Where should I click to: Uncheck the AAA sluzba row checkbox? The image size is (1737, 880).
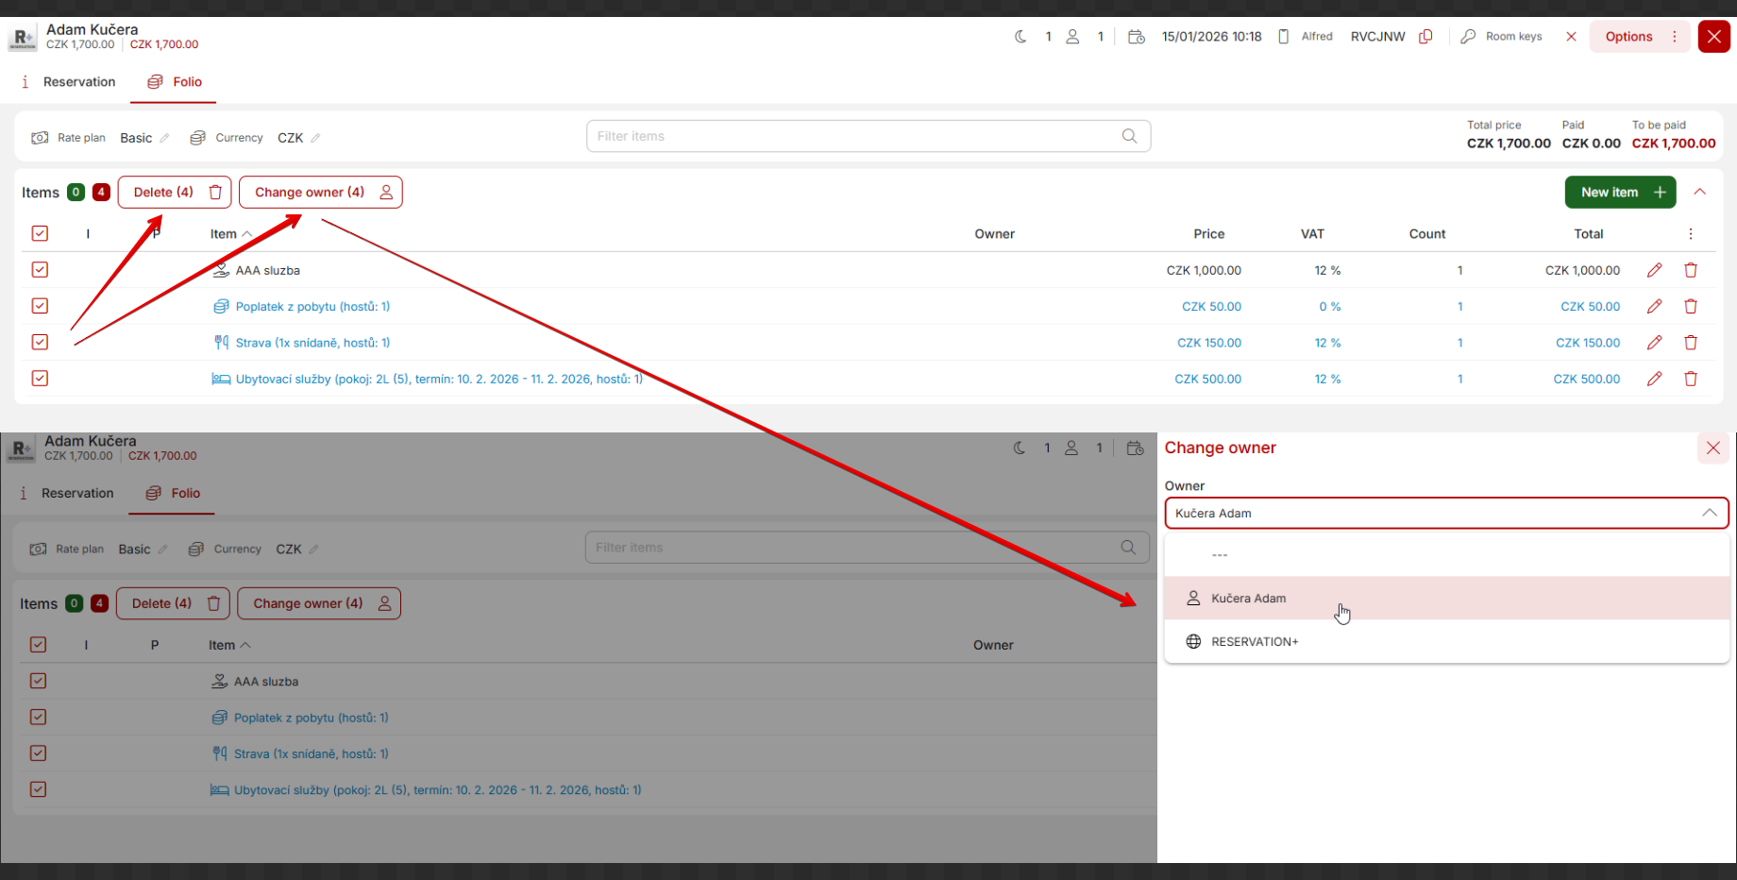tap(40, 270)
